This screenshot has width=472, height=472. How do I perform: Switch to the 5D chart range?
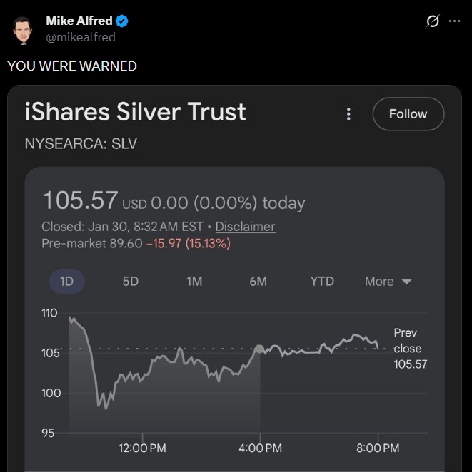point(130,281)
